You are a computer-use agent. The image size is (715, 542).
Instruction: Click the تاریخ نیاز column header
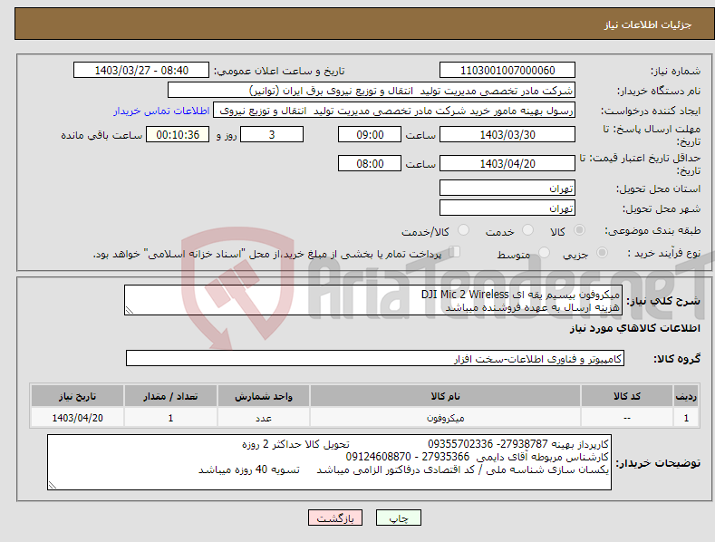coord(78,396)
